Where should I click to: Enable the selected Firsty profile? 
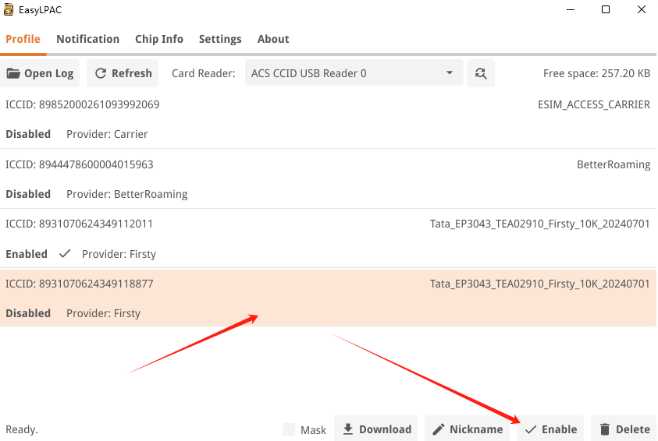[x=550, y=429]
